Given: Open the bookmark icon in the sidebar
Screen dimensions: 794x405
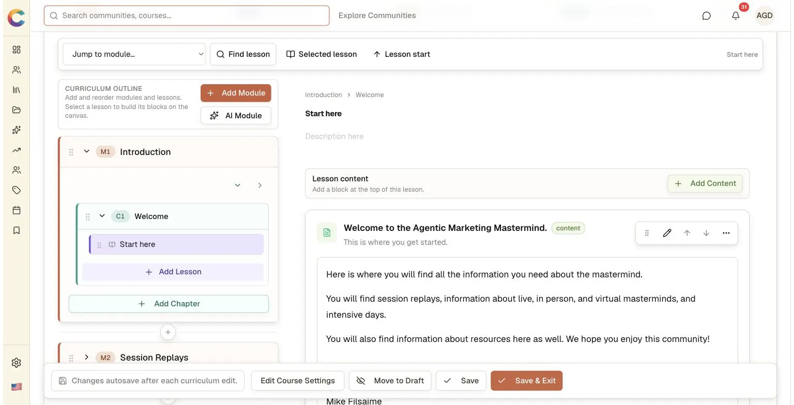Looking at the screenshot, I should pos(17,230).
